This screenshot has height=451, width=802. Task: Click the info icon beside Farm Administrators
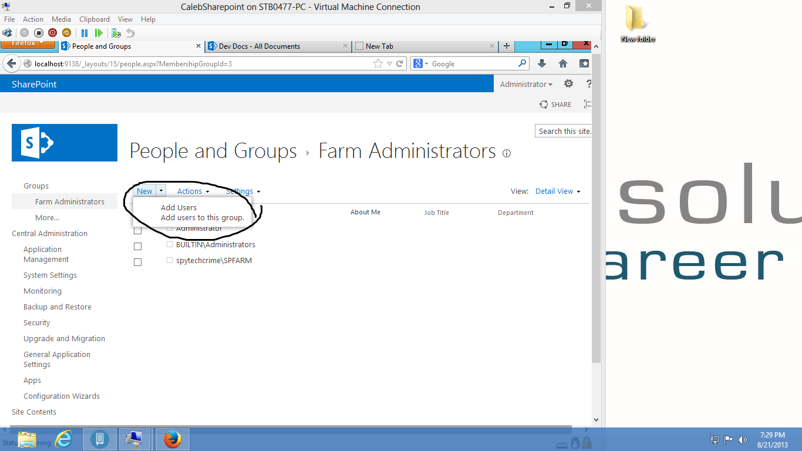507,153
